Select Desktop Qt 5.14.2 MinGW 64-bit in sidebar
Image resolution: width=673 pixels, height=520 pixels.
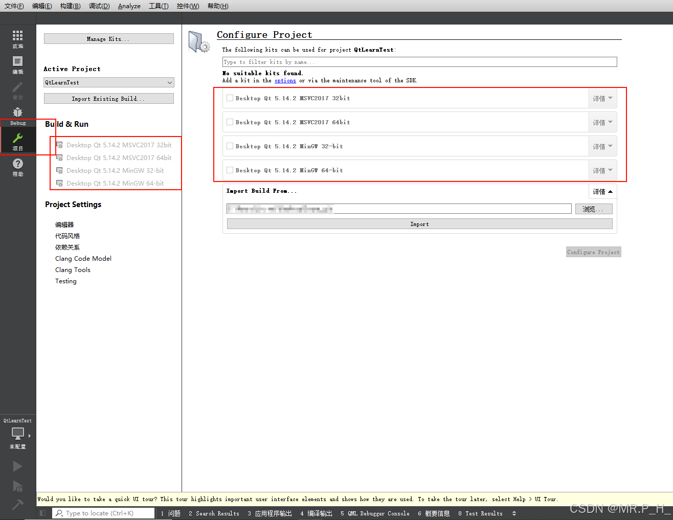coord(115,184)
